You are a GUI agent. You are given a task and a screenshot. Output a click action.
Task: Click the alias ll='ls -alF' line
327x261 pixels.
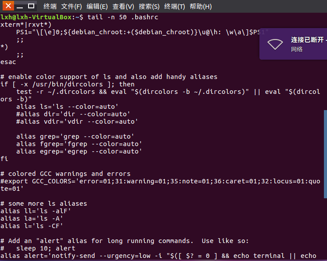(36, 211)
